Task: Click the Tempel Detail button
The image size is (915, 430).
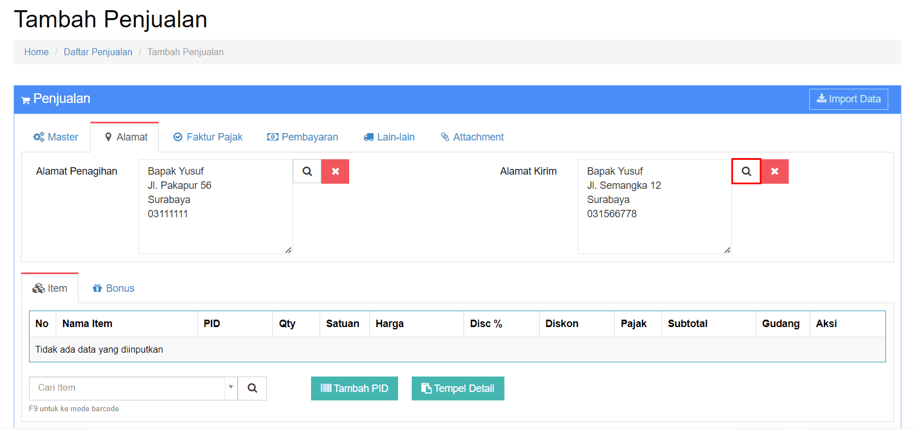Action: point(458,388)
